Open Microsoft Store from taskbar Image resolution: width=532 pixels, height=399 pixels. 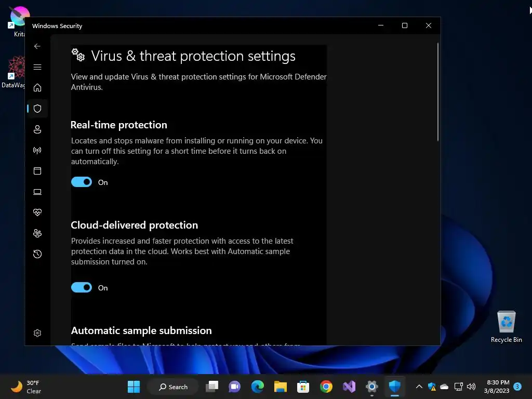[x=303, y=387]
